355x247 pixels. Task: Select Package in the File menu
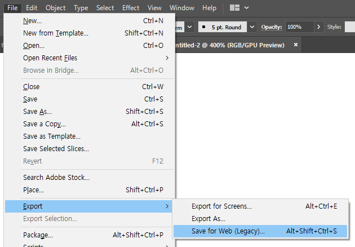[x=38, y=235]
